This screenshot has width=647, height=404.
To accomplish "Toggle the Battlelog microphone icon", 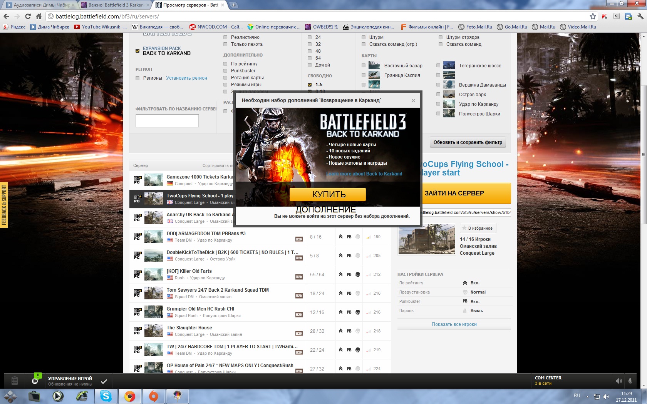I will pos(630,381).
